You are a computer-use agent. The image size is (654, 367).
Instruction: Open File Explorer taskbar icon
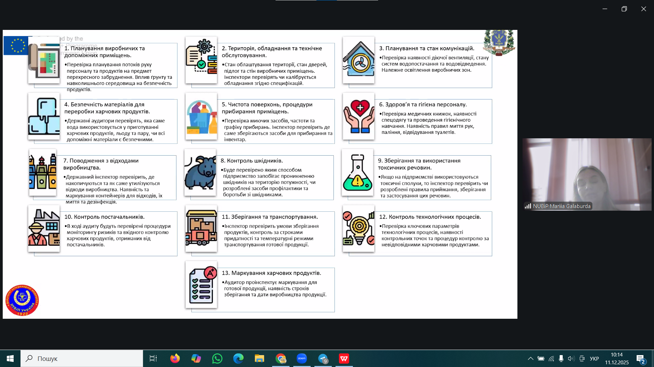tap(259, 359)
